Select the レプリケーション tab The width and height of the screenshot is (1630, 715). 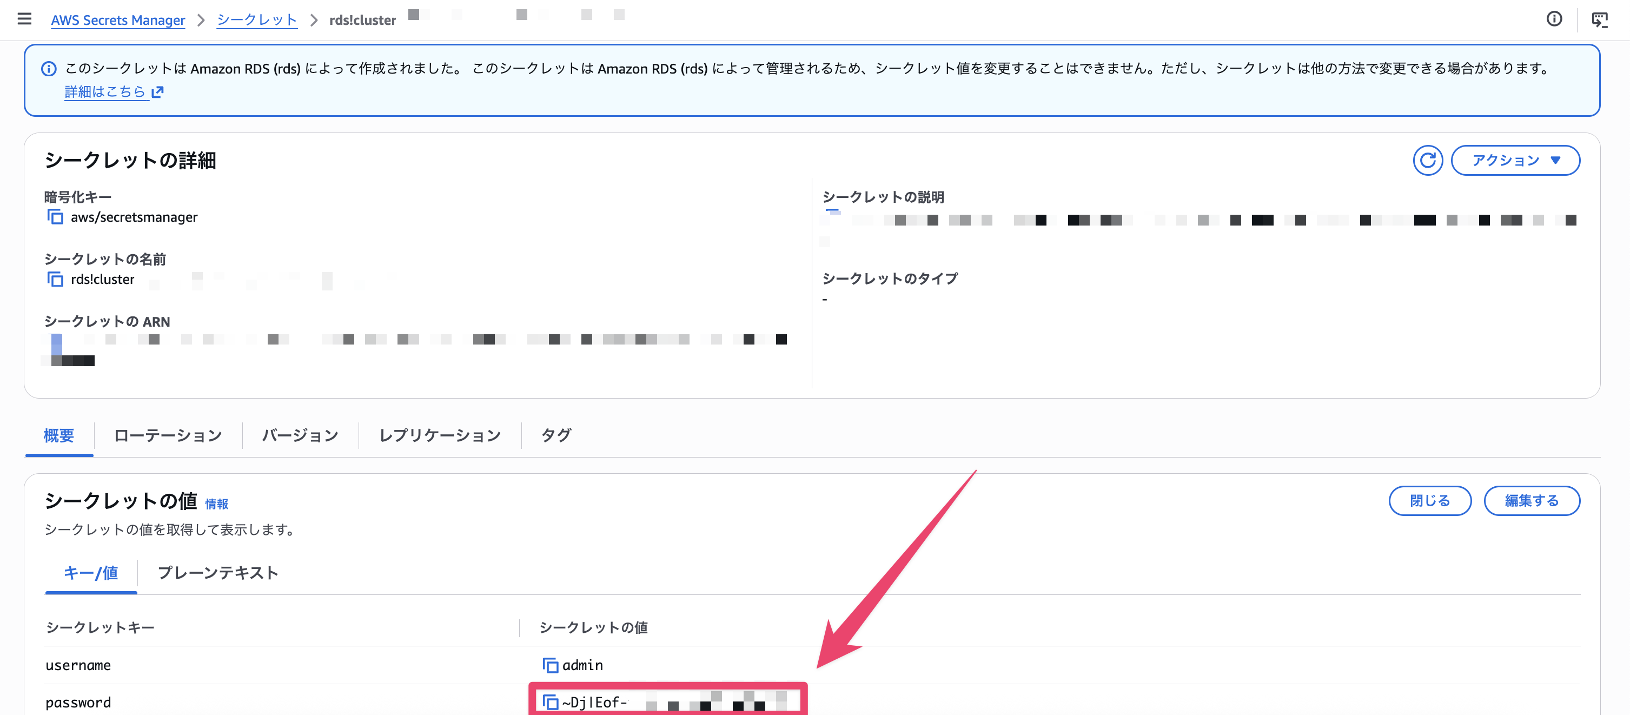(440, 435)
